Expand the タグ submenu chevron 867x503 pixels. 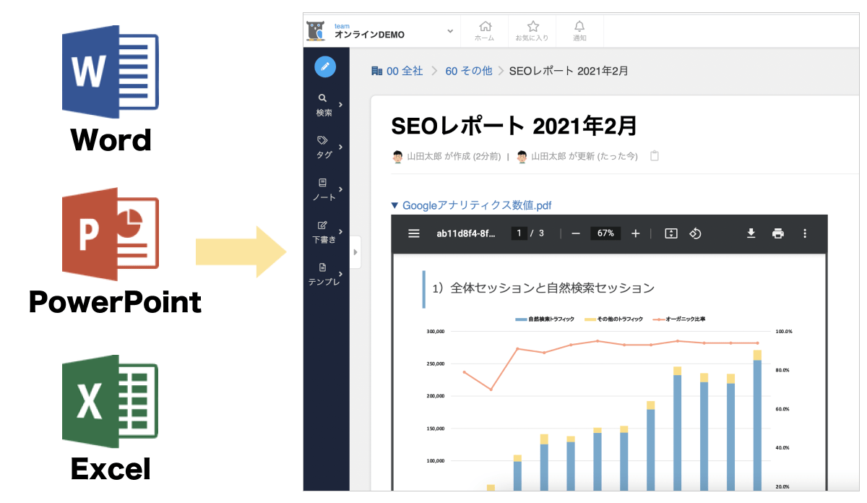(x=340, y=147)
